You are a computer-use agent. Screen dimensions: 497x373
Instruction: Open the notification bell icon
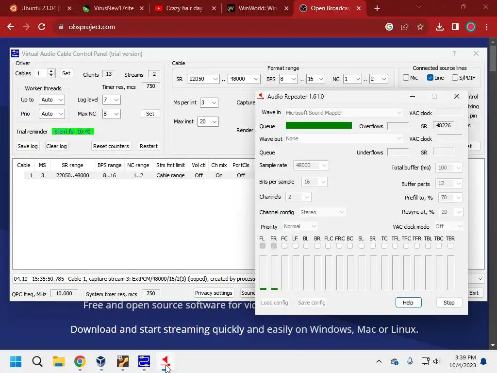(484, 361)
